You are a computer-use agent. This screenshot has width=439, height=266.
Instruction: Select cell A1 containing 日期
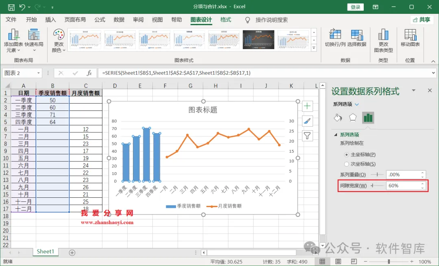24,93
